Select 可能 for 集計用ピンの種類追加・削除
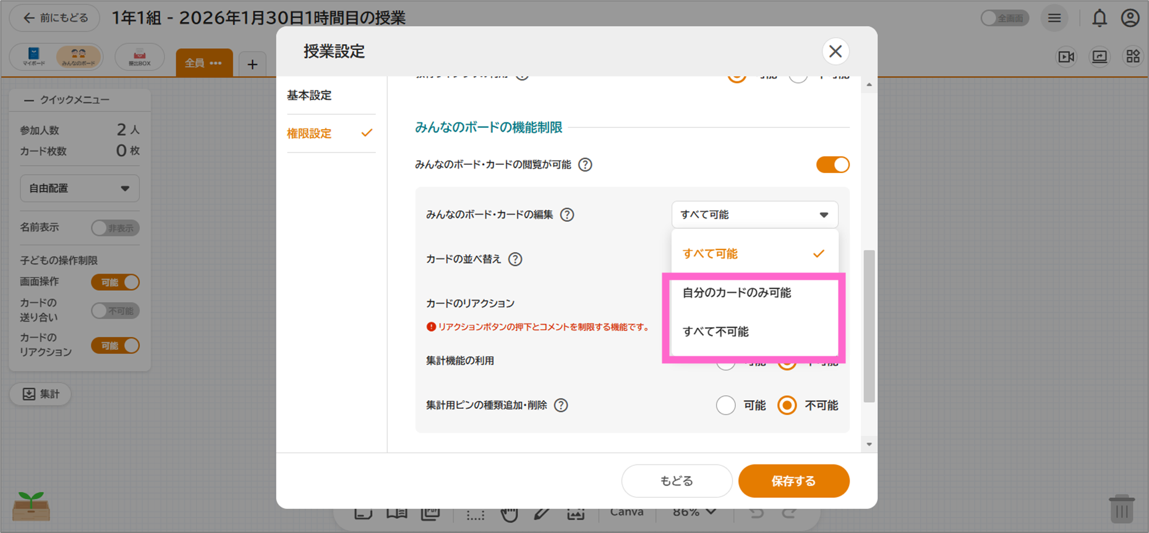1149x533 pixels. [x=726, y=406]
